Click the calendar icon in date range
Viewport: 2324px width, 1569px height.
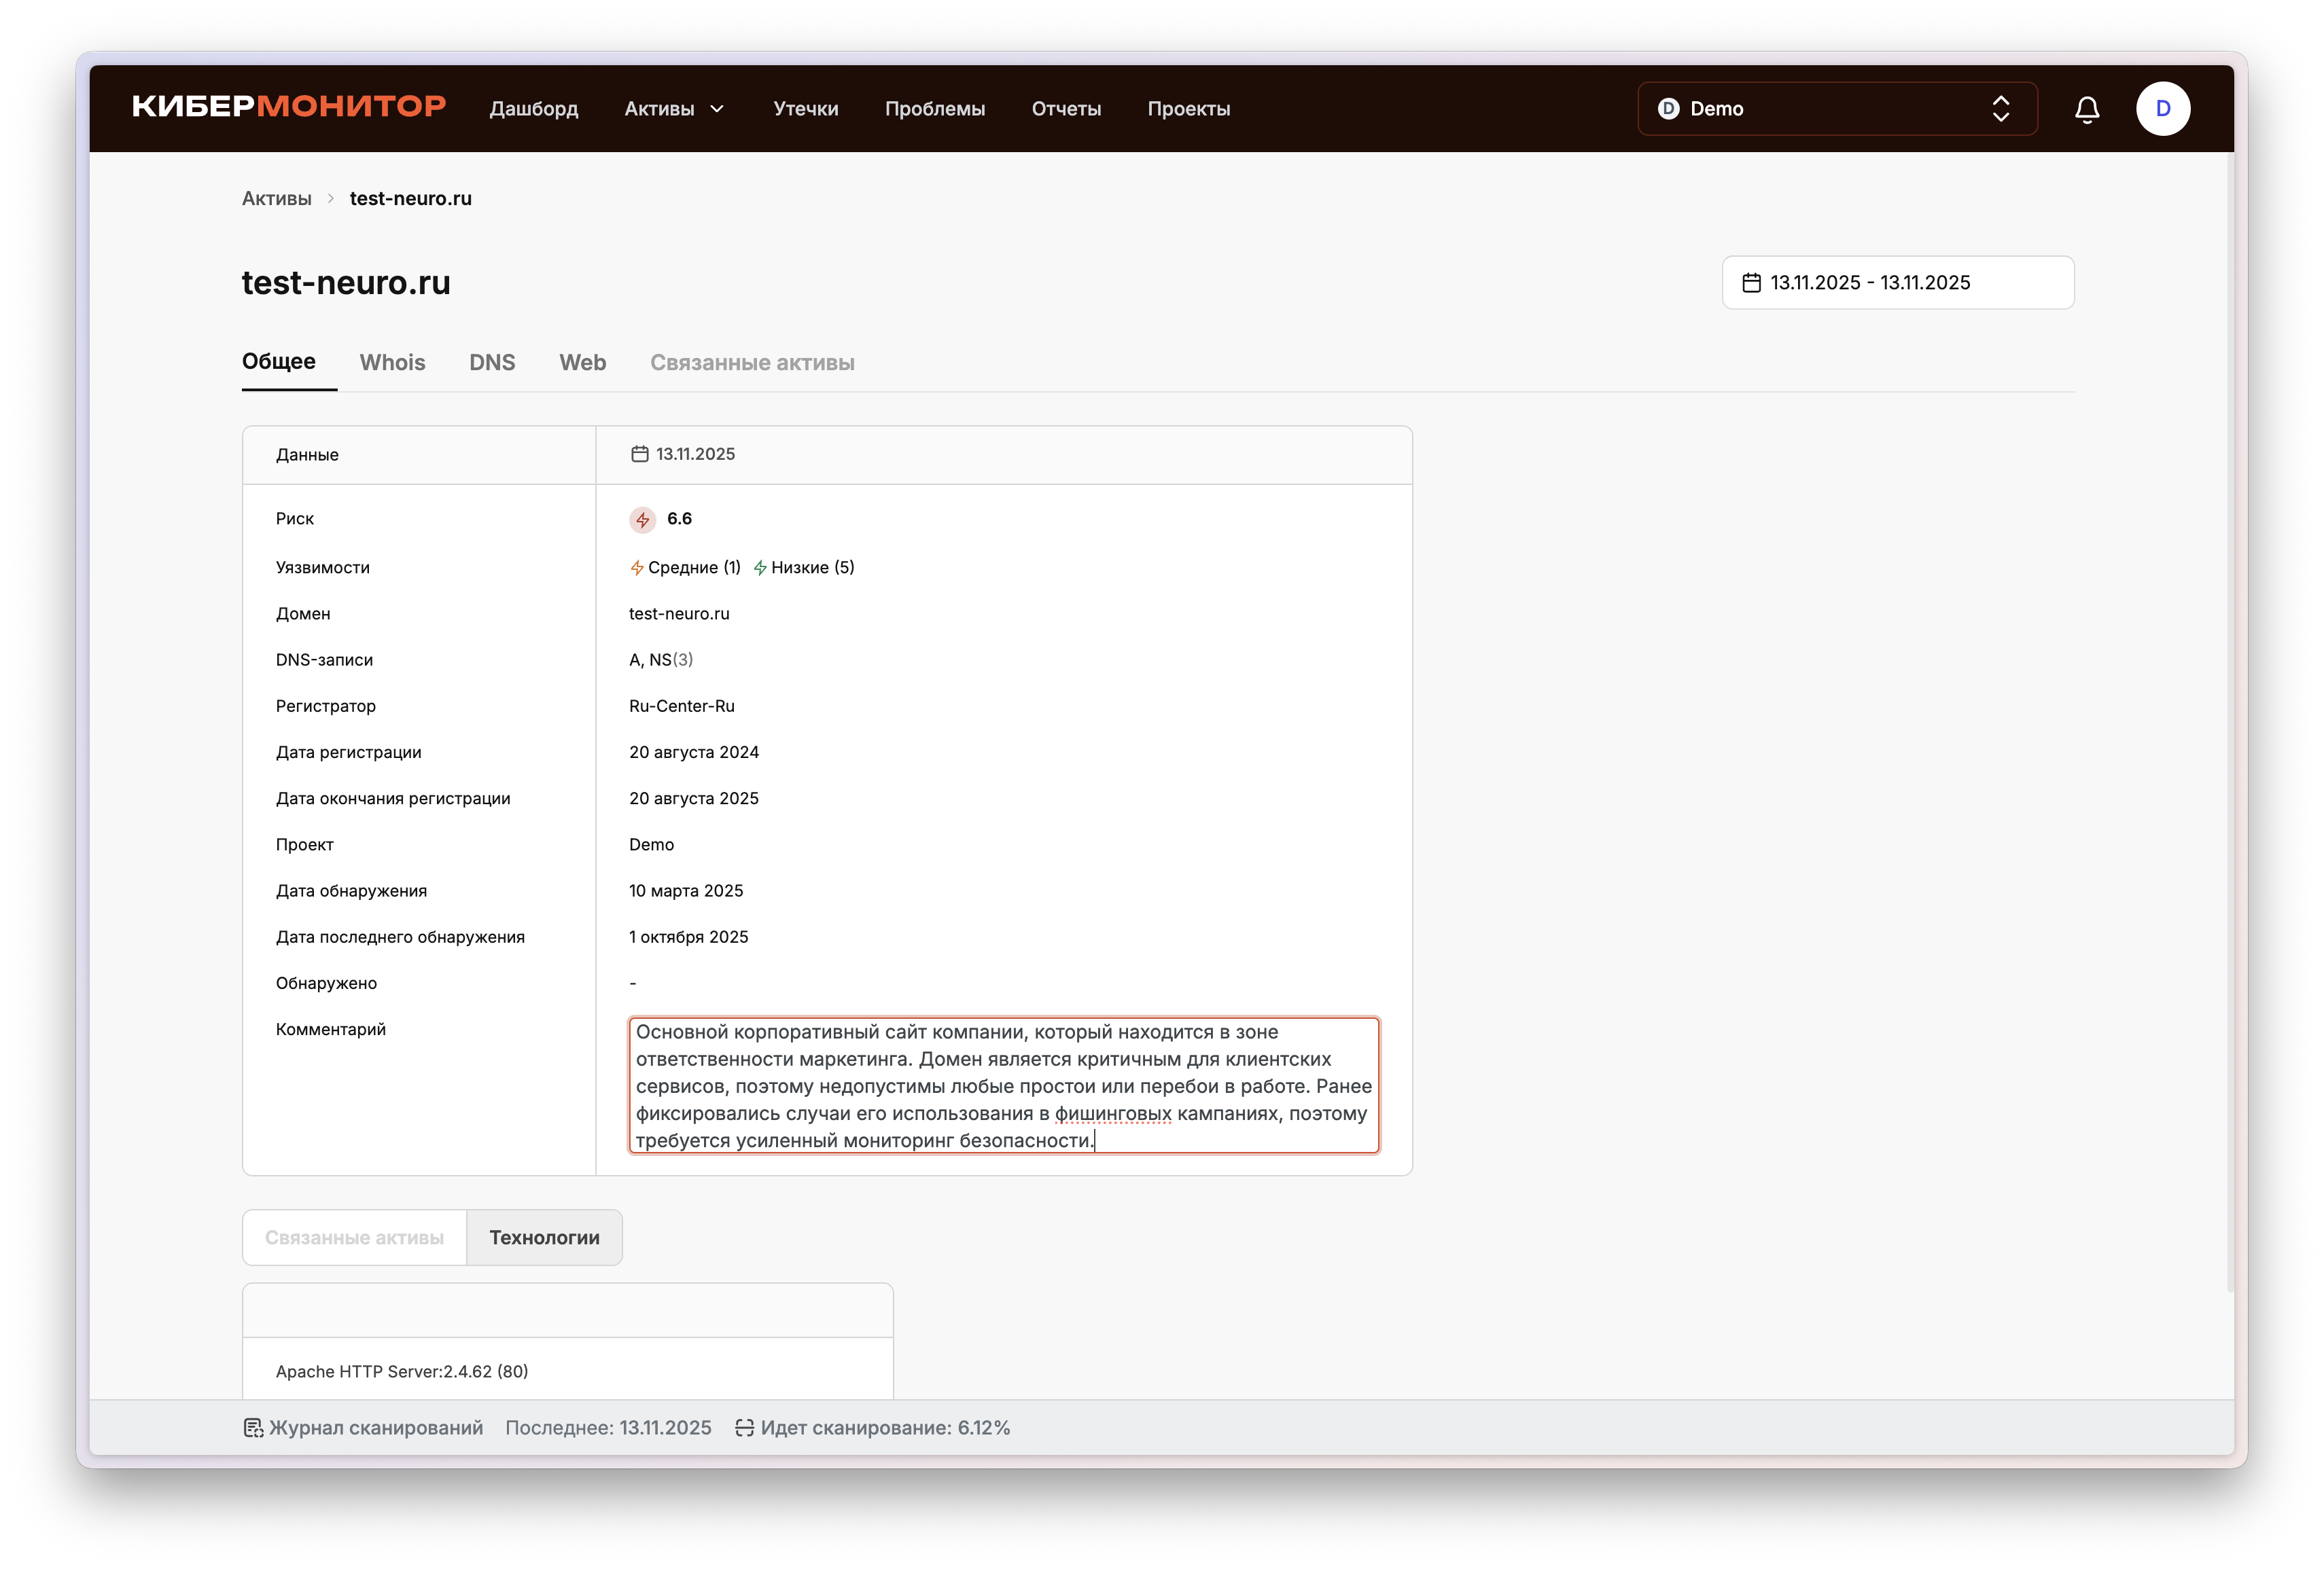tap(1751, 283)
